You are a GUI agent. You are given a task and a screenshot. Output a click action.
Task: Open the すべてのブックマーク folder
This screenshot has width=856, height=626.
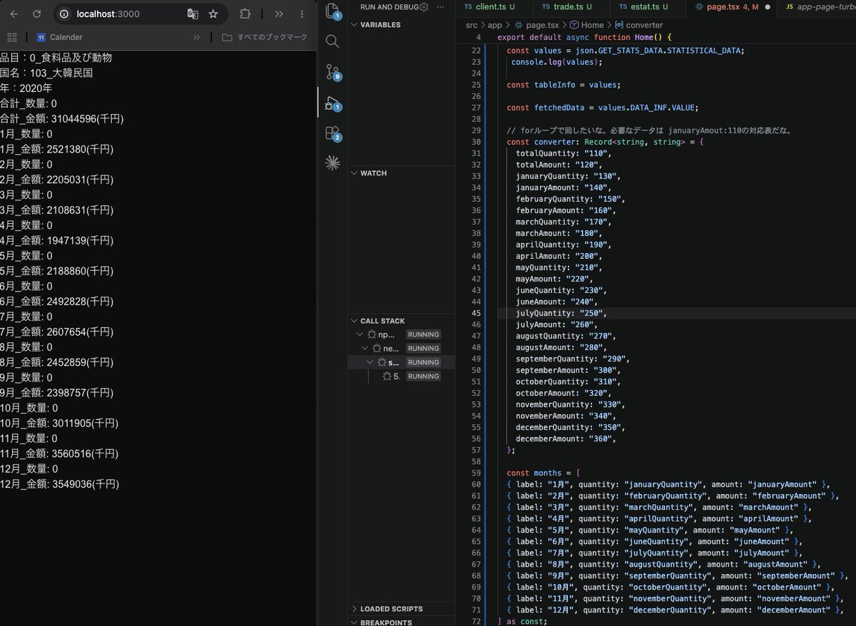coord(265,37)
